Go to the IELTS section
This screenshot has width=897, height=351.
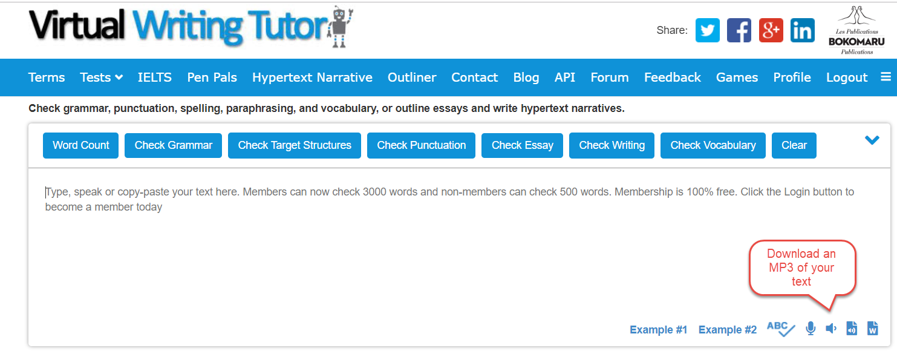pos(154,77)
